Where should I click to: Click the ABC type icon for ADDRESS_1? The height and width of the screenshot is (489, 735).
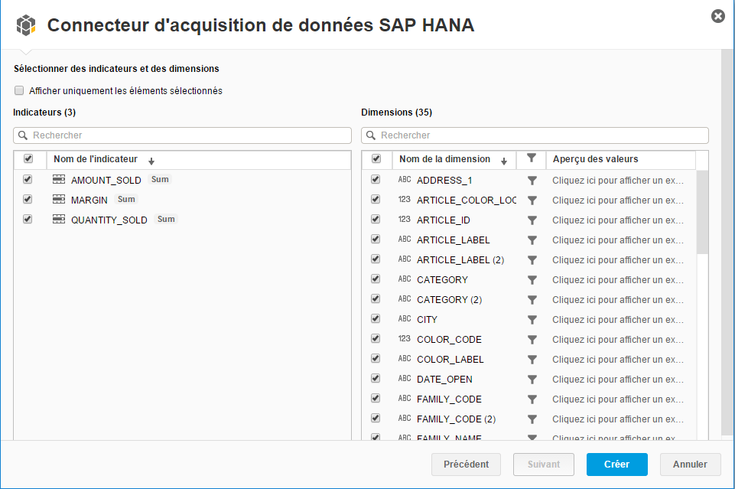pyautogui.click(x=405, y=180)
